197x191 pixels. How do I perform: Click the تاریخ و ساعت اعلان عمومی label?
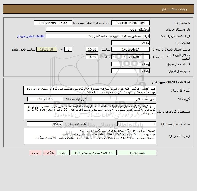coord(92,23)
